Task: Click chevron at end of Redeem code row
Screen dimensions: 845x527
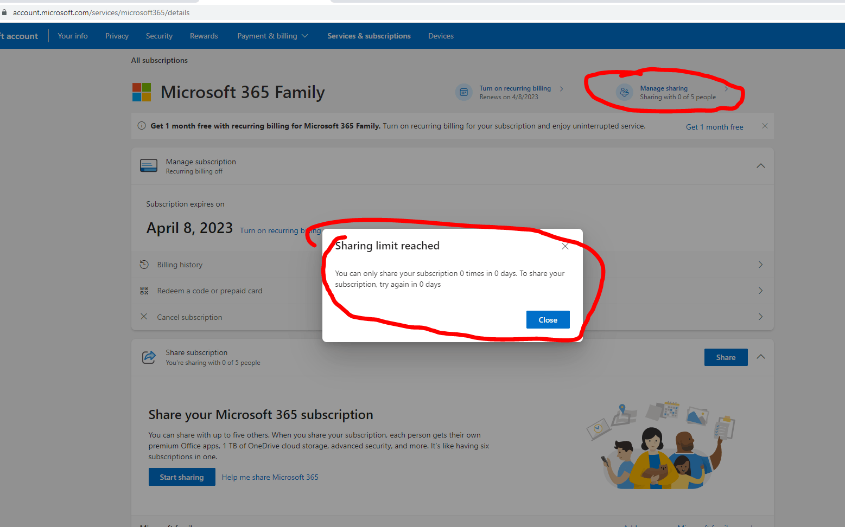Action: click(x=760, y=291)
